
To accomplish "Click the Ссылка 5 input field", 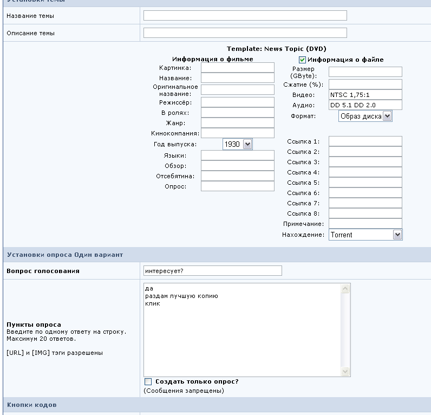I will (x=365, y=183).
